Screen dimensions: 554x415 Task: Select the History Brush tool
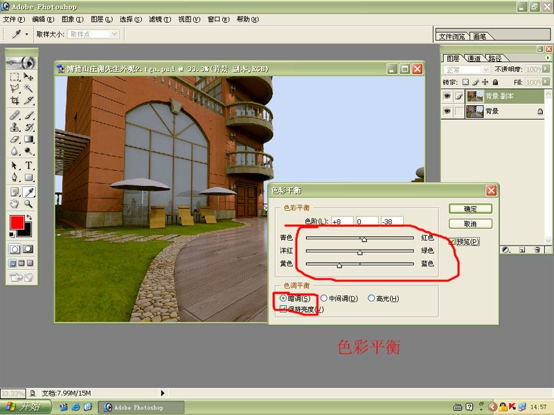[x=28, y=127]
